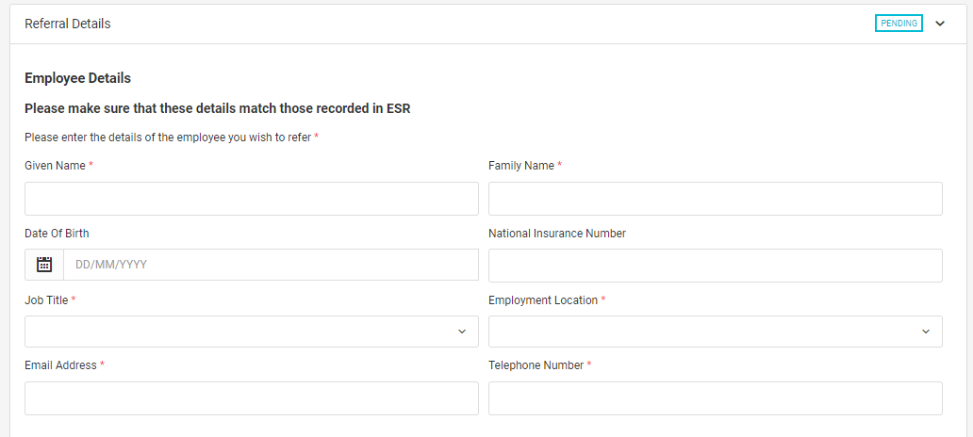973x437 pixels.
Task: Click the Email Address label
Action: [60, 365]
